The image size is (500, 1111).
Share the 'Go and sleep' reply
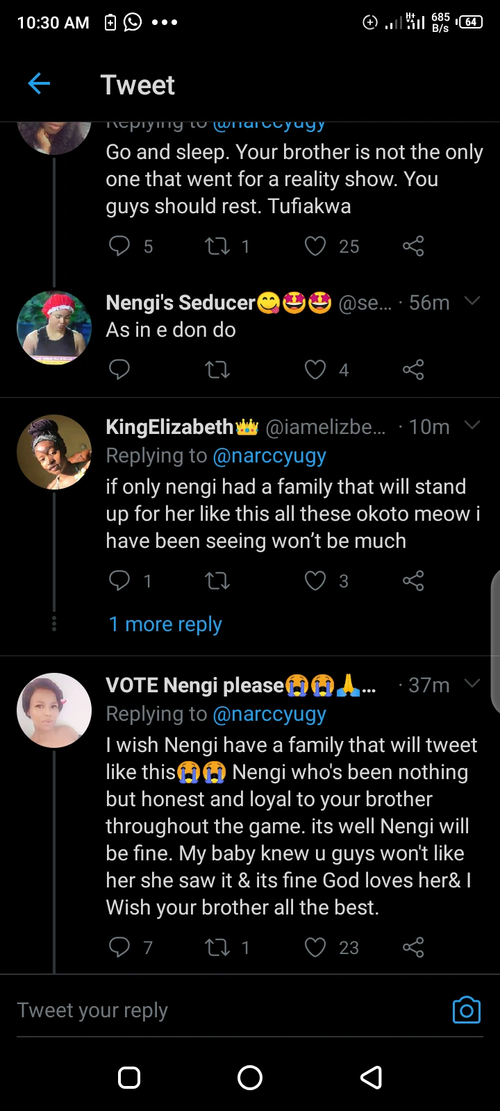[413, 246]
